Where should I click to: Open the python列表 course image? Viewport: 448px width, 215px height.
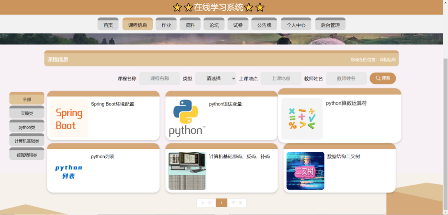[69, 172]
